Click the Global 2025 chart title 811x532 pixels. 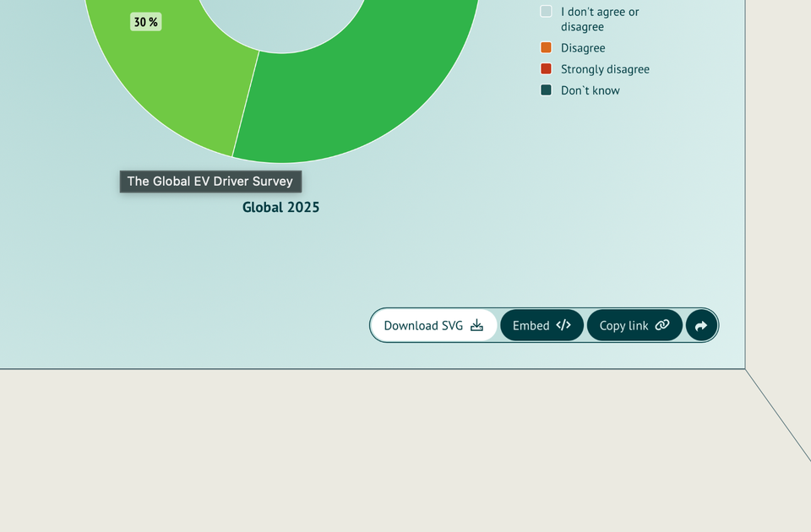(x=280, y=208)
